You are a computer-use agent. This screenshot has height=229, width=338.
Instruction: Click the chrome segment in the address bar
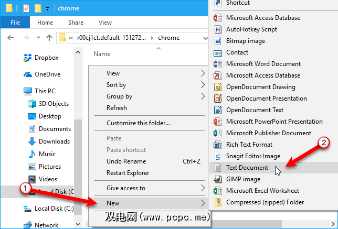pyautogui.click(x=169, y=38)
